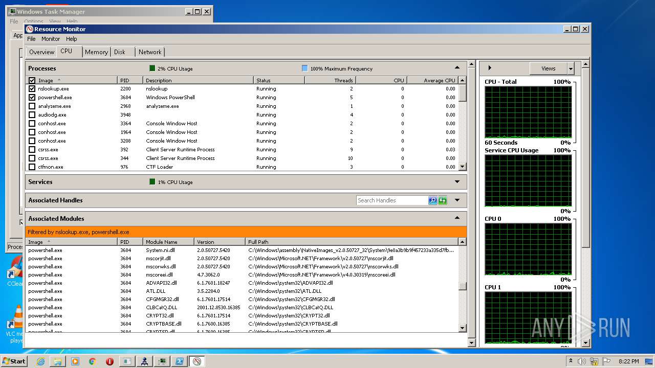Click the Views button
Screen dimensions: 655x368
pos(548,68)
